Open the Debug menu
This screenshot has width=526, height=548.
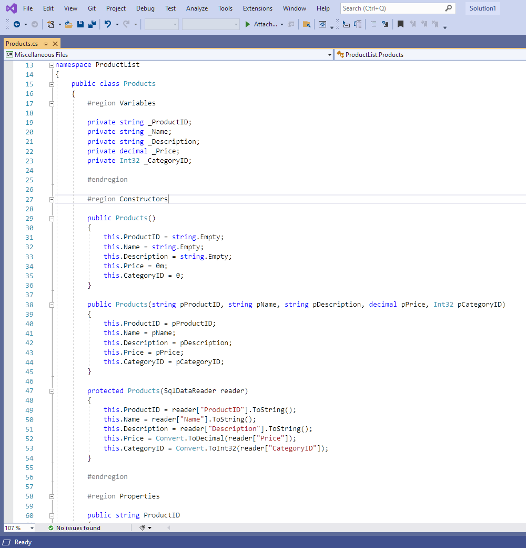click(145, 8)
